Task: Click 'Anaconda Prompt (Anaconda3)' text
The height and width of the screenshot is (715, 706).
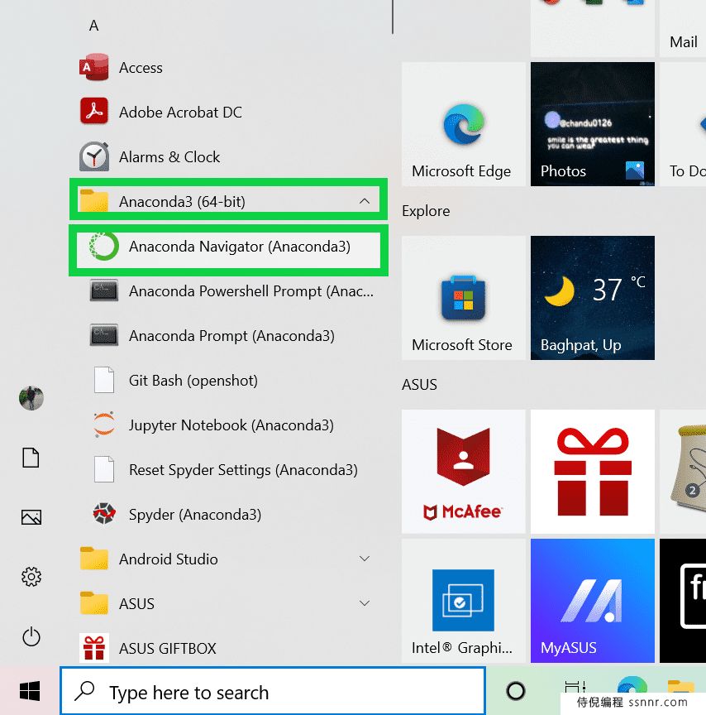Action: (231, 336)
